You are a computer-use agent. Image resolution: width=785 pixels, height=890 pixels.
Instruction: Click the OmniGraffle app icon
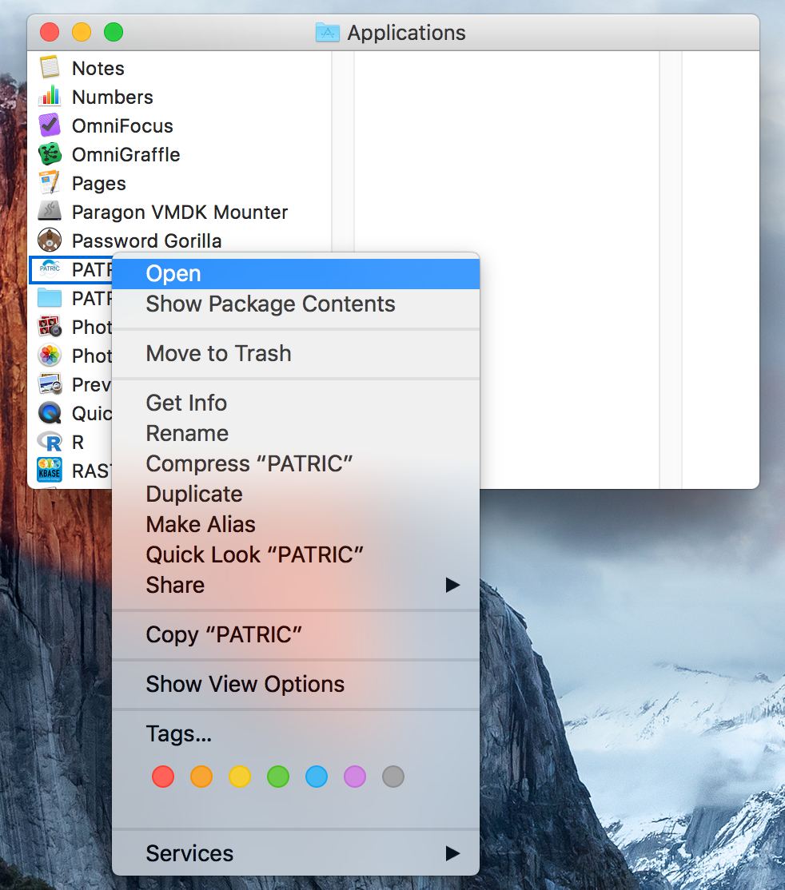coord(50,154)
